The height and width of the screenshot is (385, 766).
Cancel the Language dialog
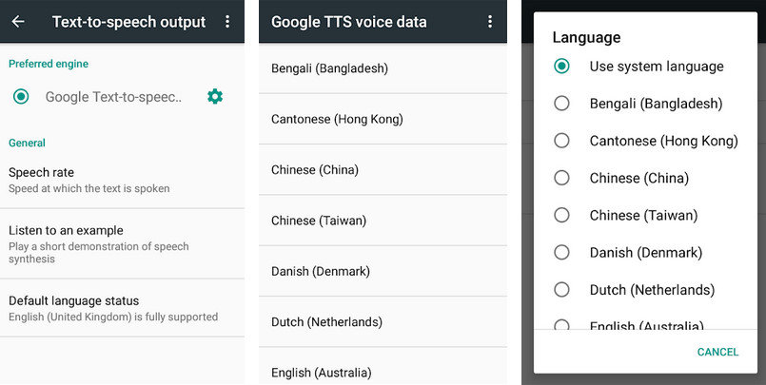tap(717, 352)
